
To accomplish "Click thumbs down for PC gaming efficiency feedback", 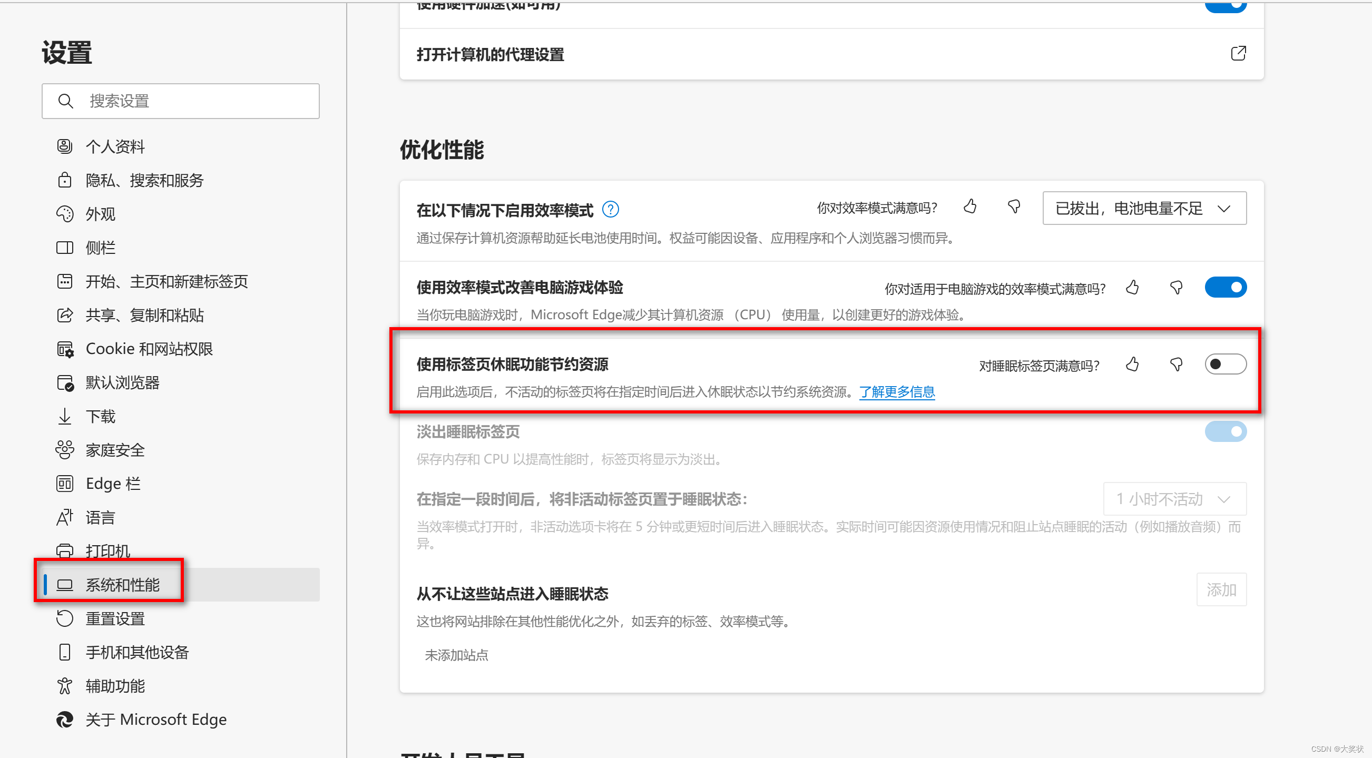I will click(x=1177, y=288).
